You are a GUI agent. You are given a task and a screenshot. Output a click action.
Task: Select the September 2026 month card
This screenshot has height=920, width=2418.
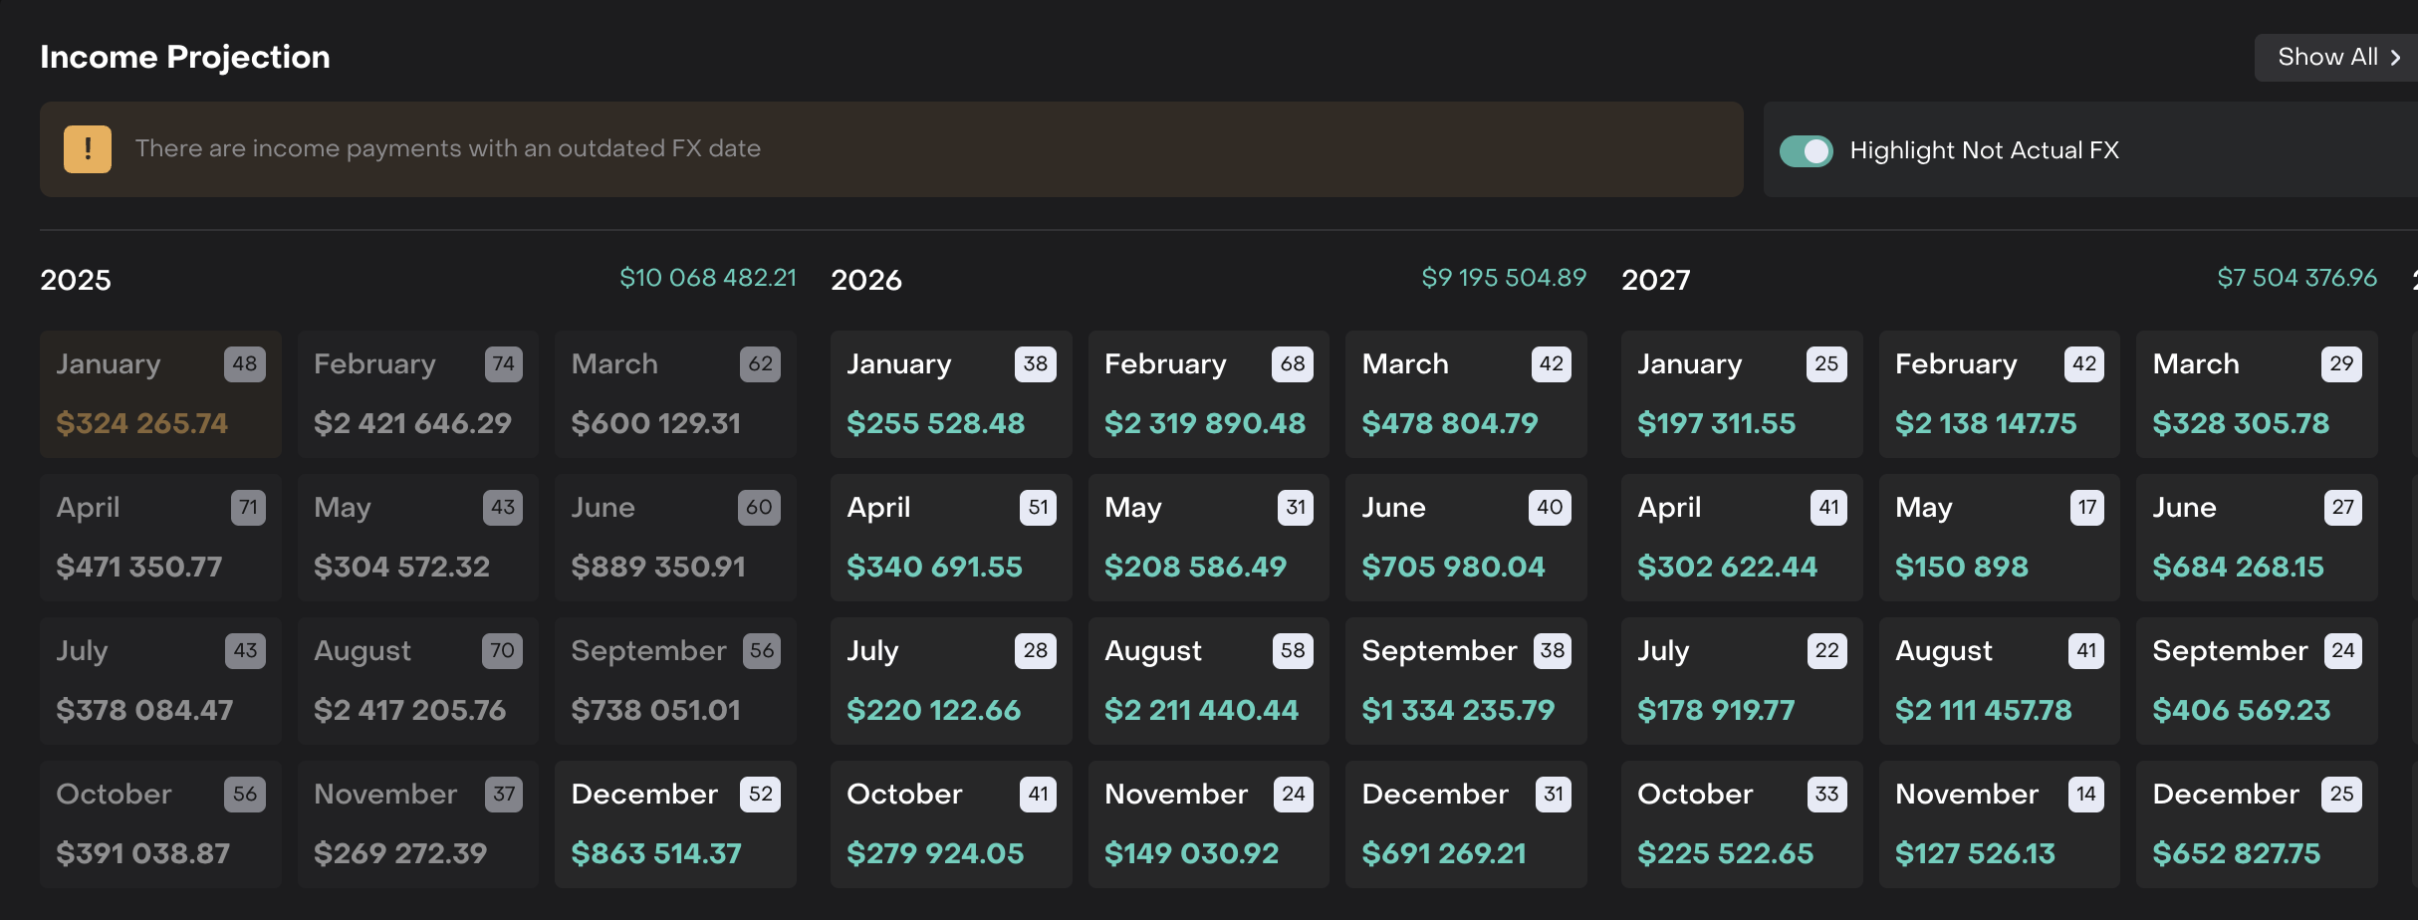pos(1465,681)
